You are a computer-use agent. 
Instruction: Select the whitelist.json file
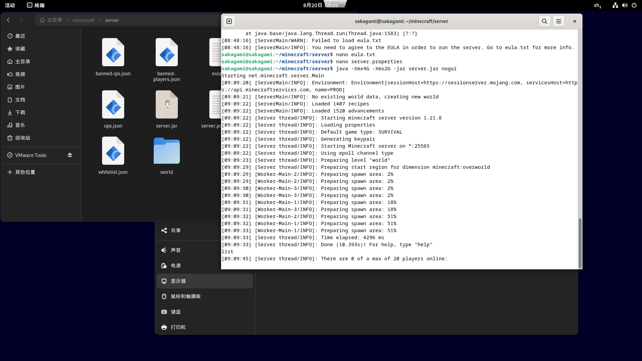pos(113,151)
